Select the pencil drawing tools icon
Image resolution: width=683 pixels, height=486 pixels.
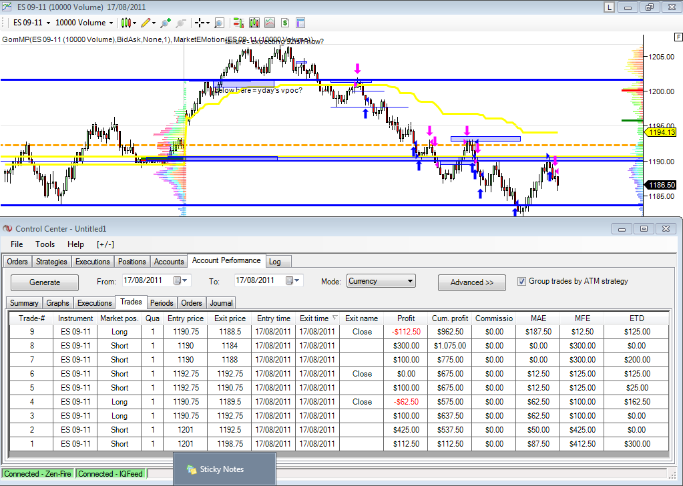coord(146,23)
